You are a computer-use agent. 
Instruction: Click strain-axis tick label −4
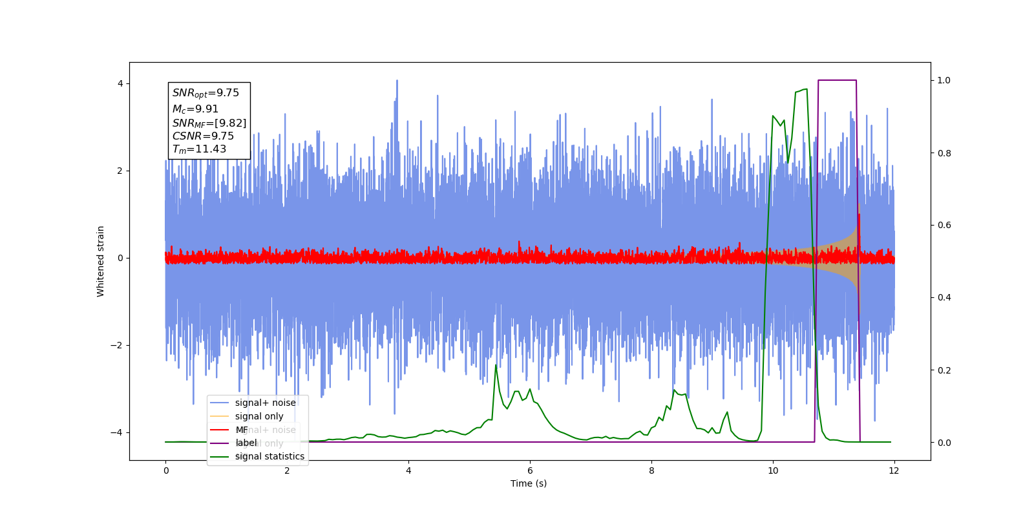pos(116,432)
